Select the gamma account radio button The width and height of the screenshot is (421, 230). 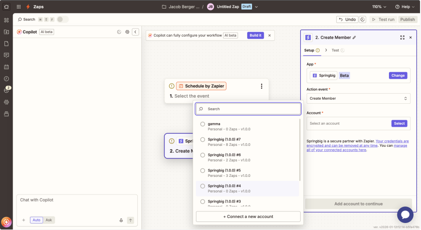click(x=202, y=124)
